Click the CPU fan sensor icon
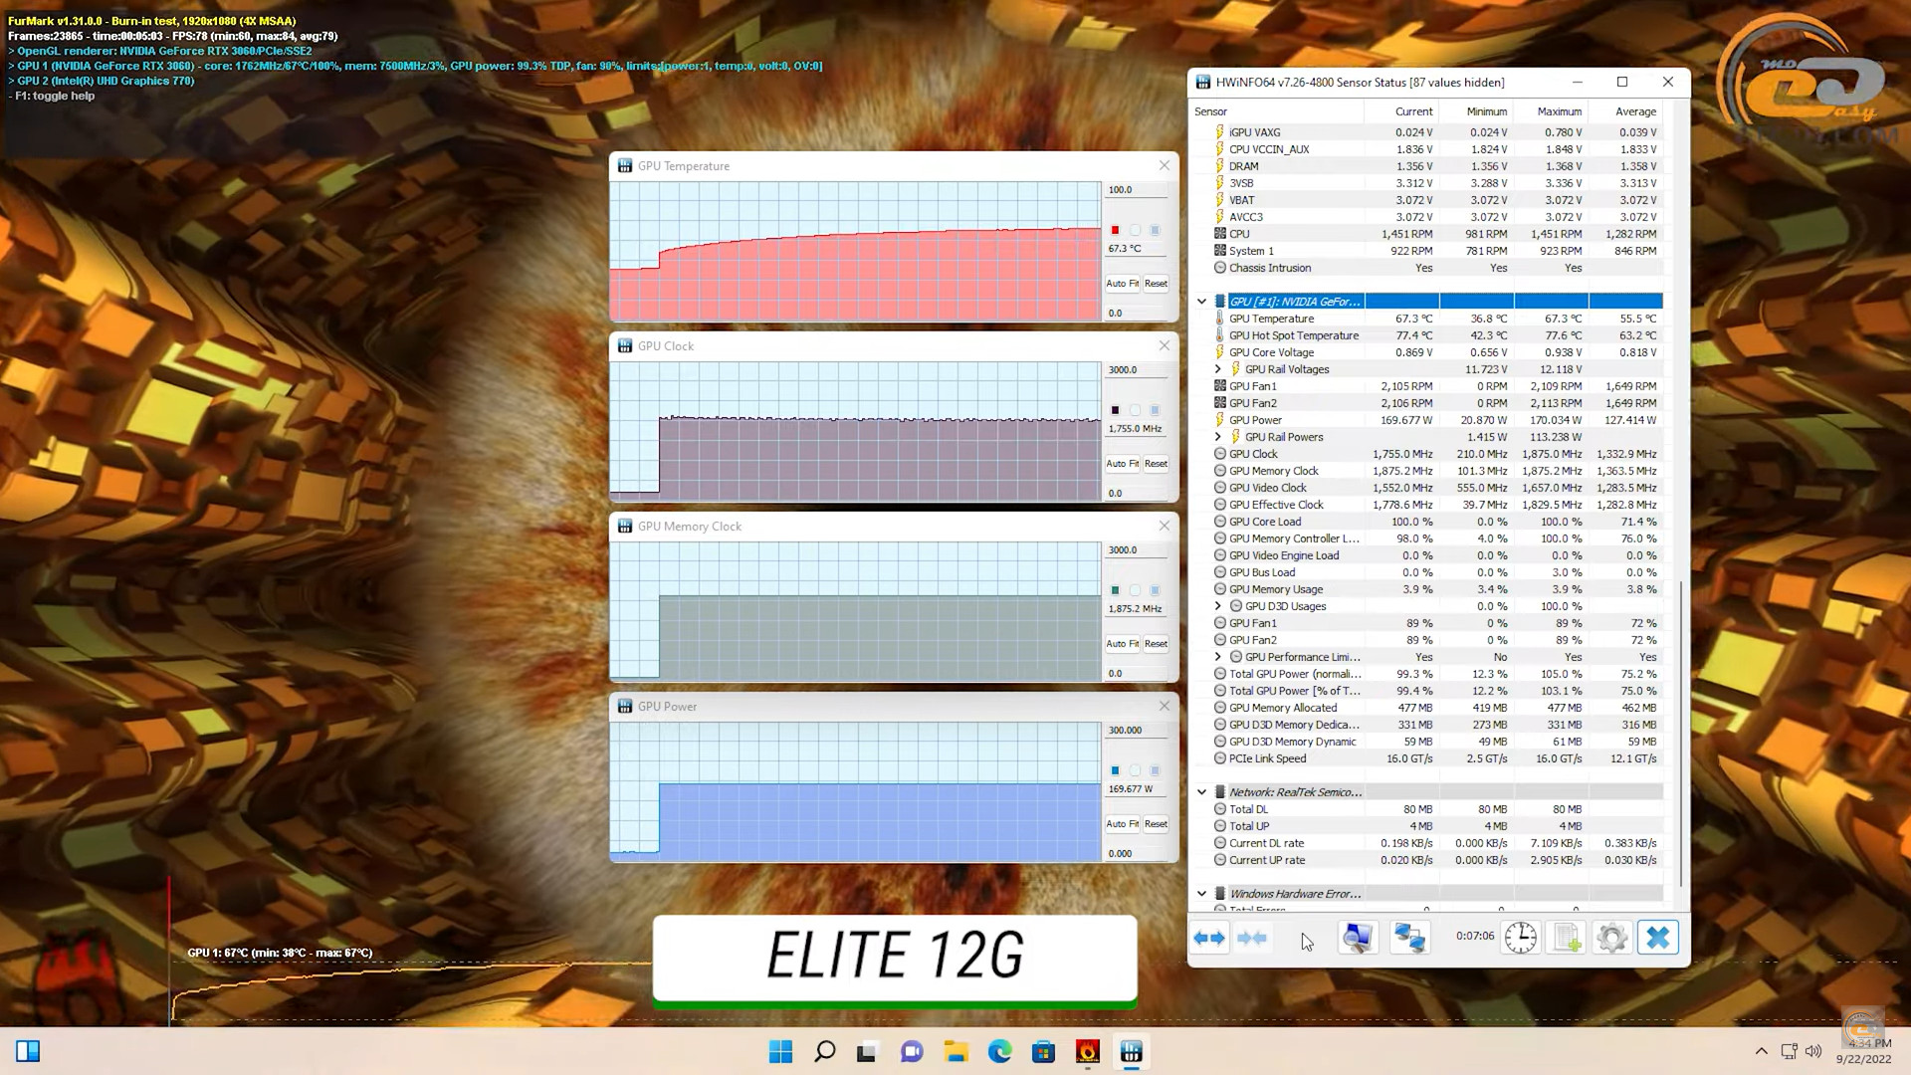The image size is (1911, 1075). pyautogui.click(x=1220, y=234)
